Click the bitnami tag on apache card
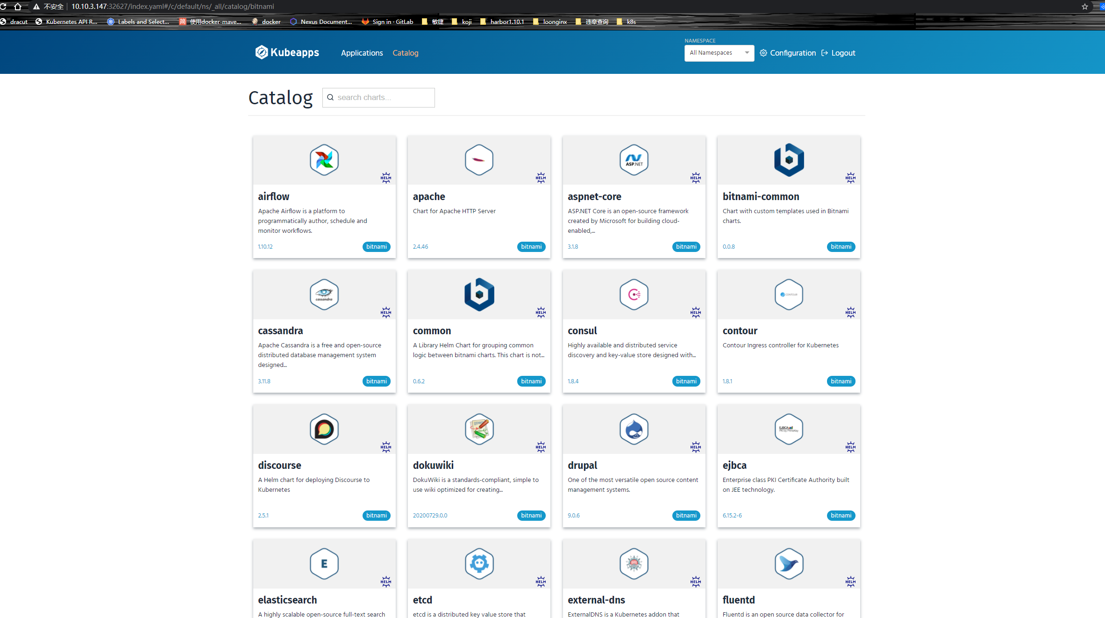The width and height of the screenshot is (1105, 618). coord(531,246)
